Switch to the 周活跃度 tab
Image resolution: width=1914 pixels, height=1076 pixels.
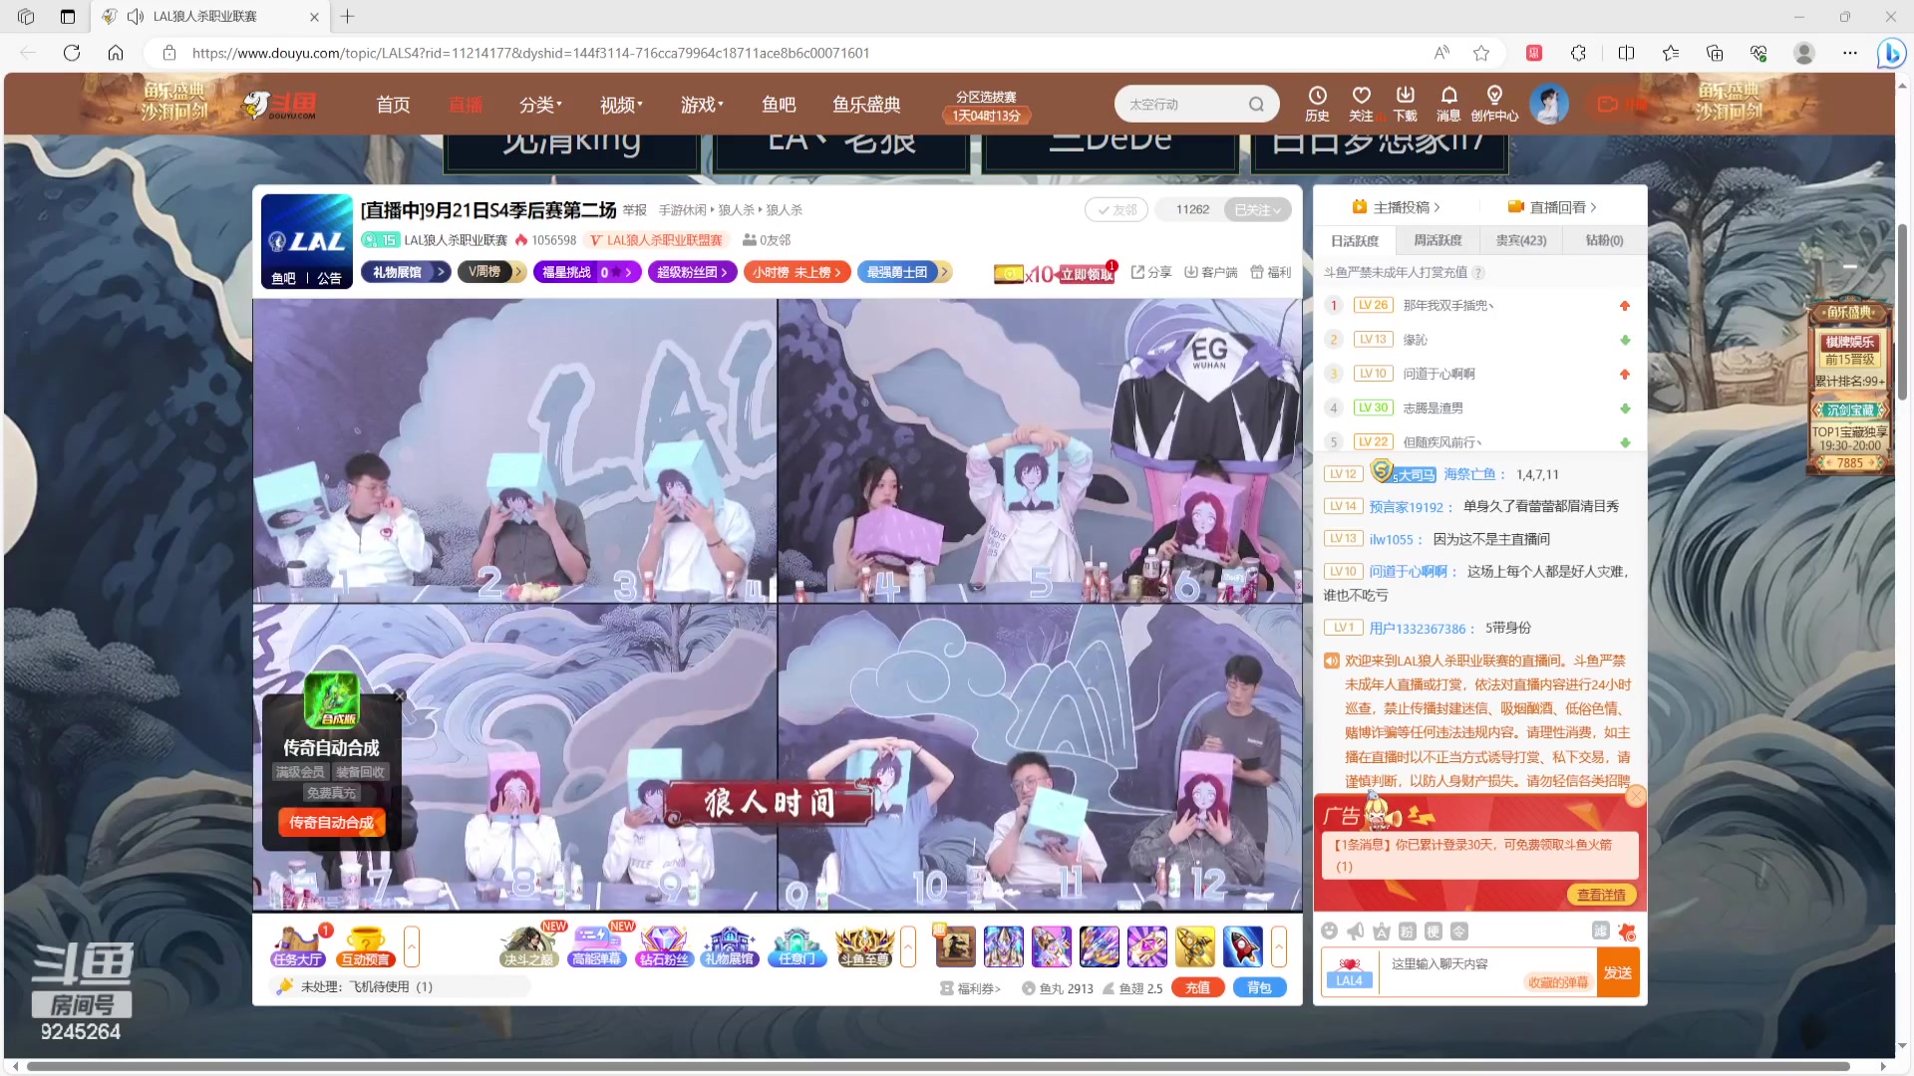tap(1438, 240)
